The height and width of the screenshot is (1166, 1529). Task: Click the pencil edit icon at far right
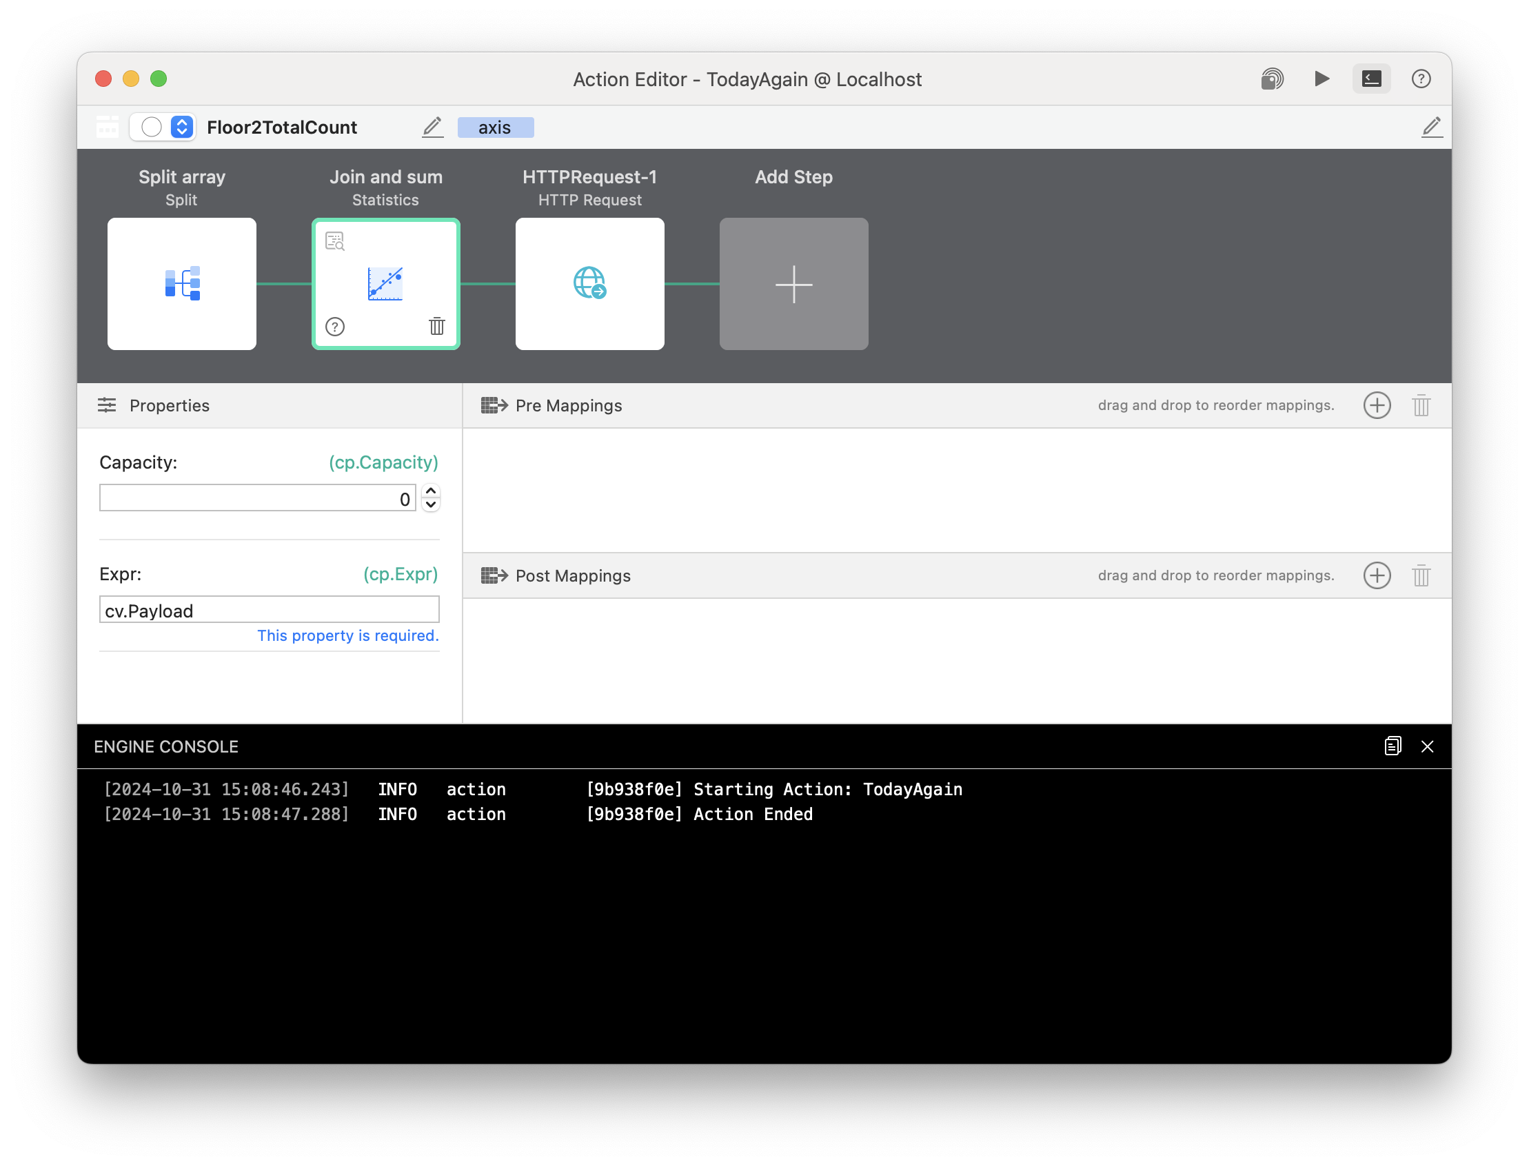click(x=1431, y=127)
